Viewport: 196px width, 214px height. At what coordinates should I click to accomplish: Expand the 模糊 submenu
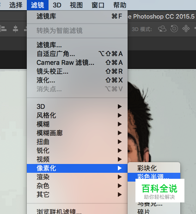click(x=77, y=124)
